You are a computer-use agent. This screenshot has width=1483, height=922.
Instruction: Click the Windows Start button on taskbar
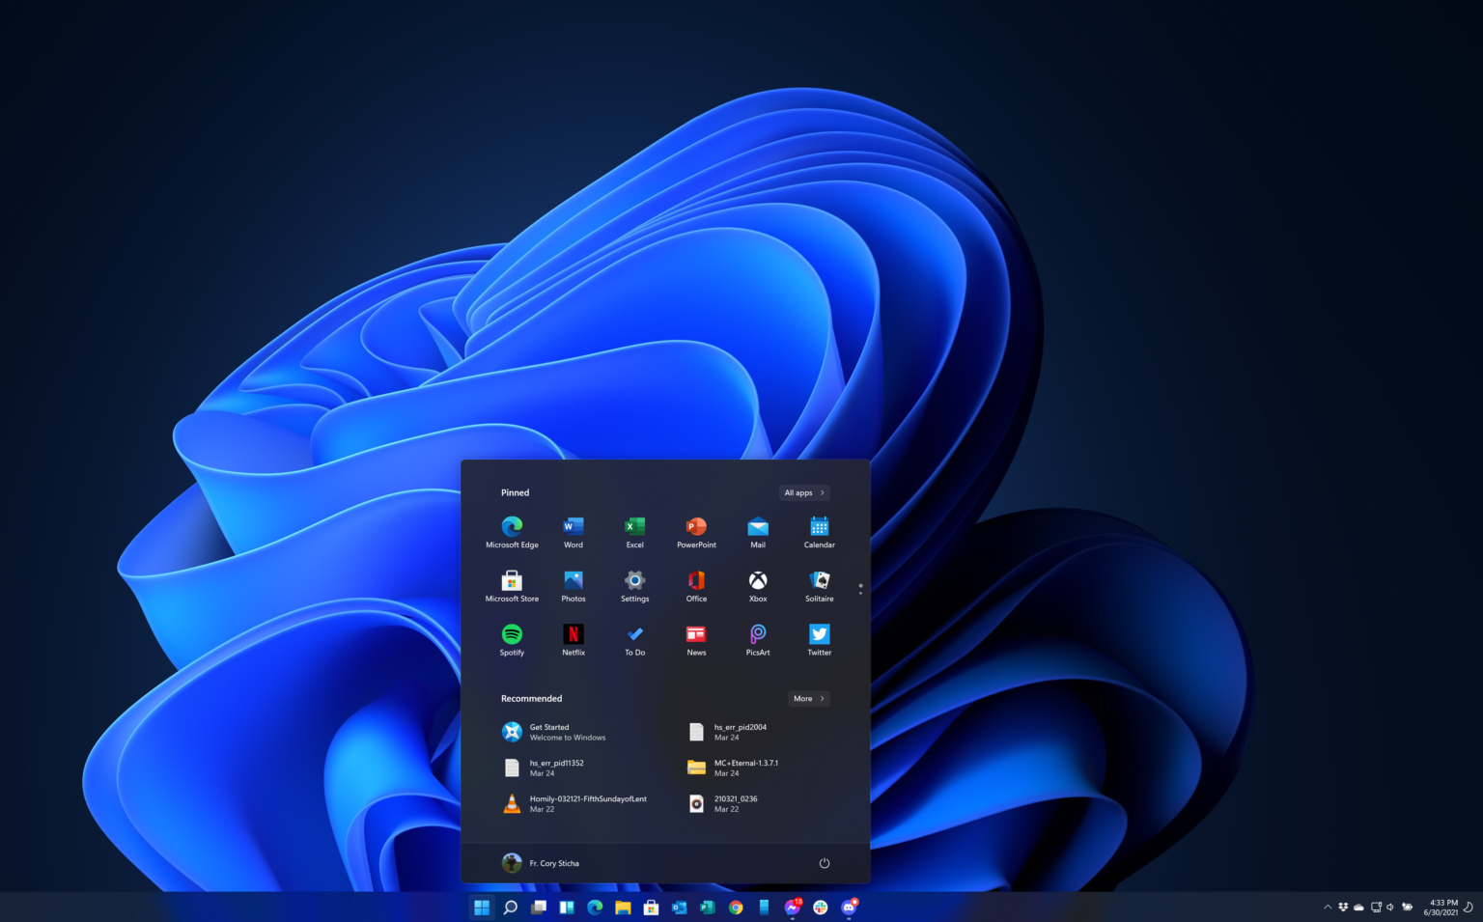pyautogui.click(x=482, y=908)
